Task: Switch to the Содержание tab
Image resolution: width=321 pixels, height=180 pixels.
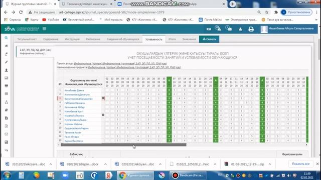Action: [51, 39]
